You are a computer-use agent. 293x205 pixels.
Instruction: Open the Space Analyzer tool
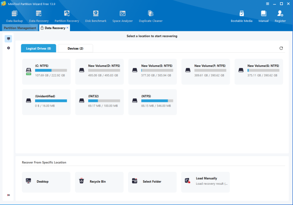[122, 16]
